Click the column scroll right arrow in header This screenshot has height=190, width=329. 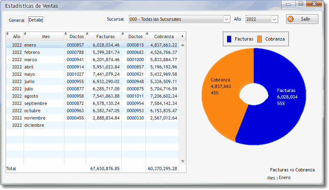[x=182, y=36]
